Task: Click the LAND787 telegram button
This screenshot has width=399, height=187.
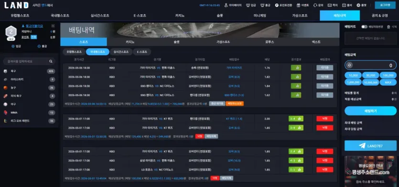Action: coord(370,146)
